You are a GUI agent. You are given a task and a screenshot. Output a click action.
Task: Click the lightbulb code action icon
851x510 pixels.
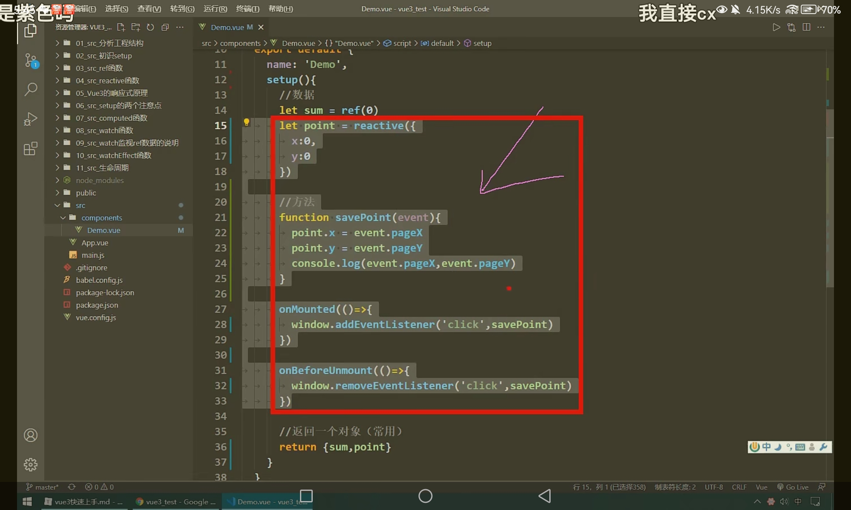(246, 122)
